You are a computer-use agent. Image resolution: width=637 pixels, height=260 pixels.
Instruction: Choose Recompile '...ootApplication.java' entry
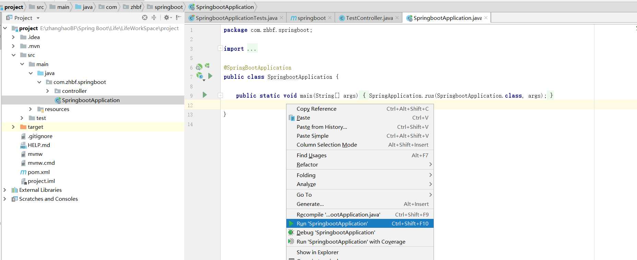360,214
